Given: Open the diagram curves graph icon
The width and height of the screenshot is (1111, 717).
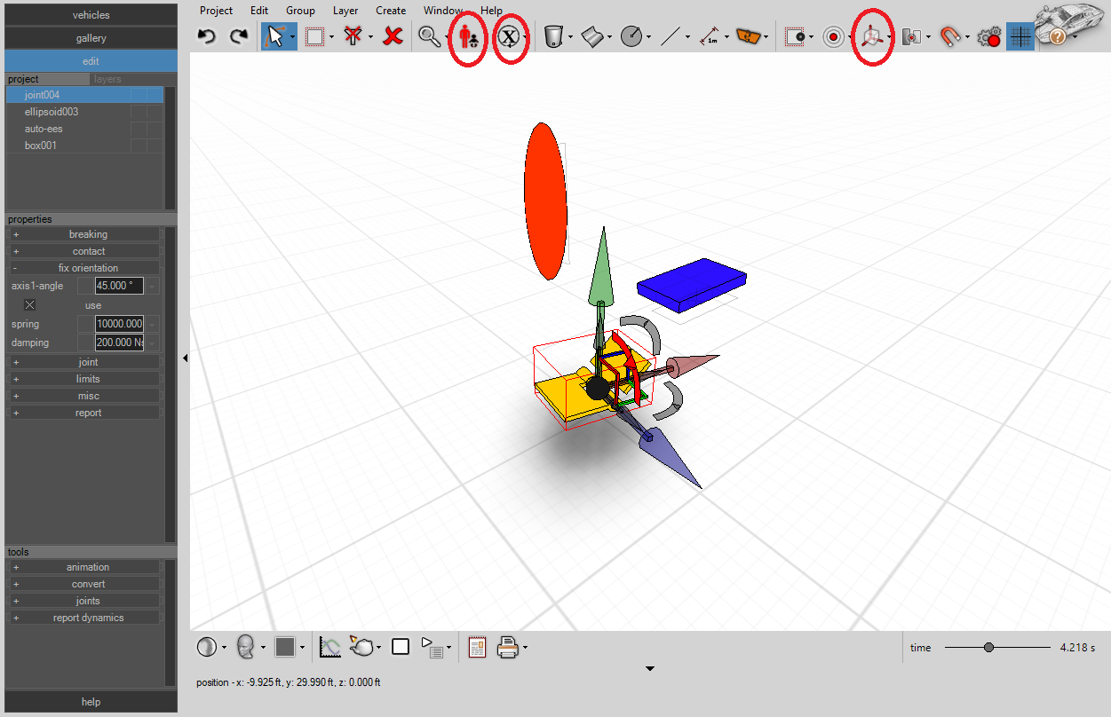Looking at the screenshot, I should pyautogui.click(x=330, y=647).
